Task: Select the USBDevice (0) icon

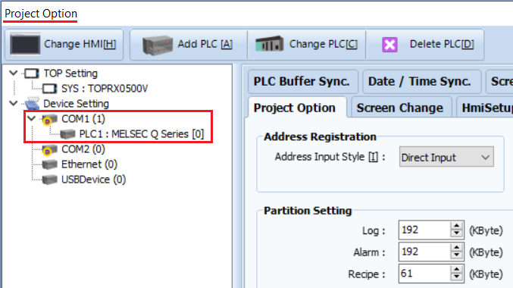Action: tap(50, 180)
